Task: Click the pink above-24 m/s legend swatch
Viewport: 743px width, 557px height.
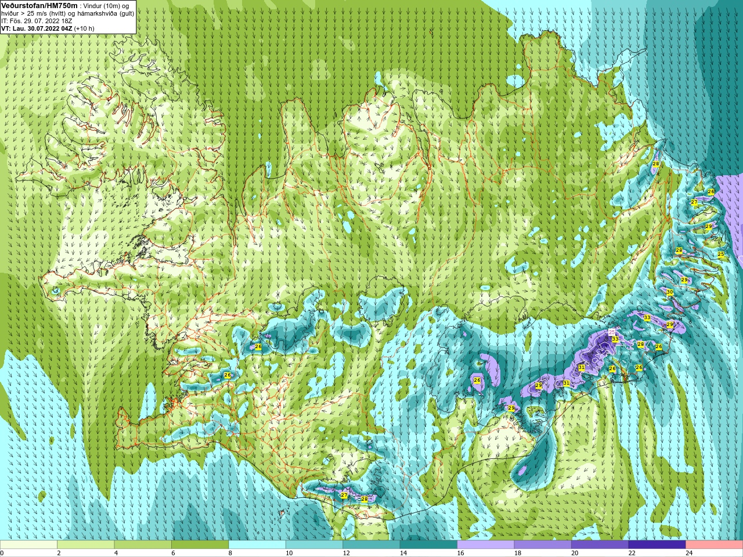Action: click(715, 545)
